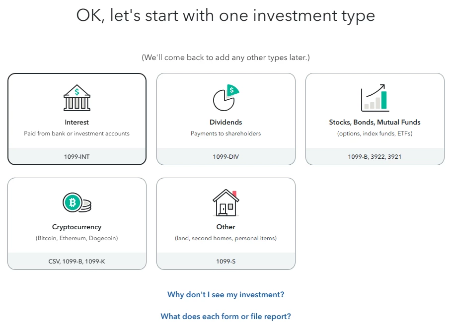Click the bank building Interest icon

[x=76, y=98]
